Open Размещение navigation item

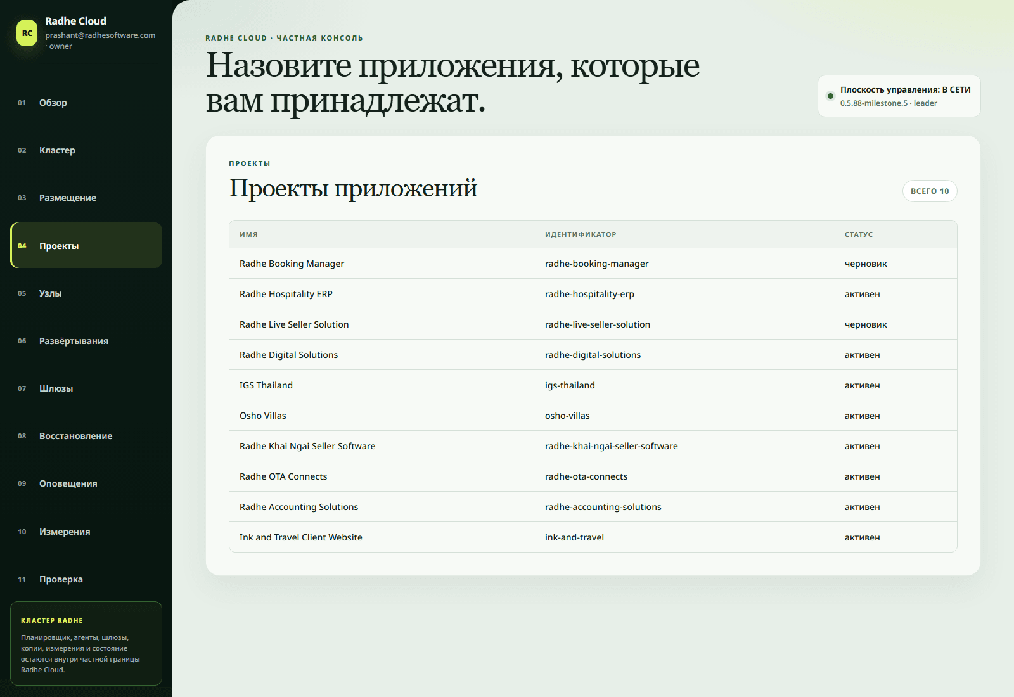[x=86, y=198]
